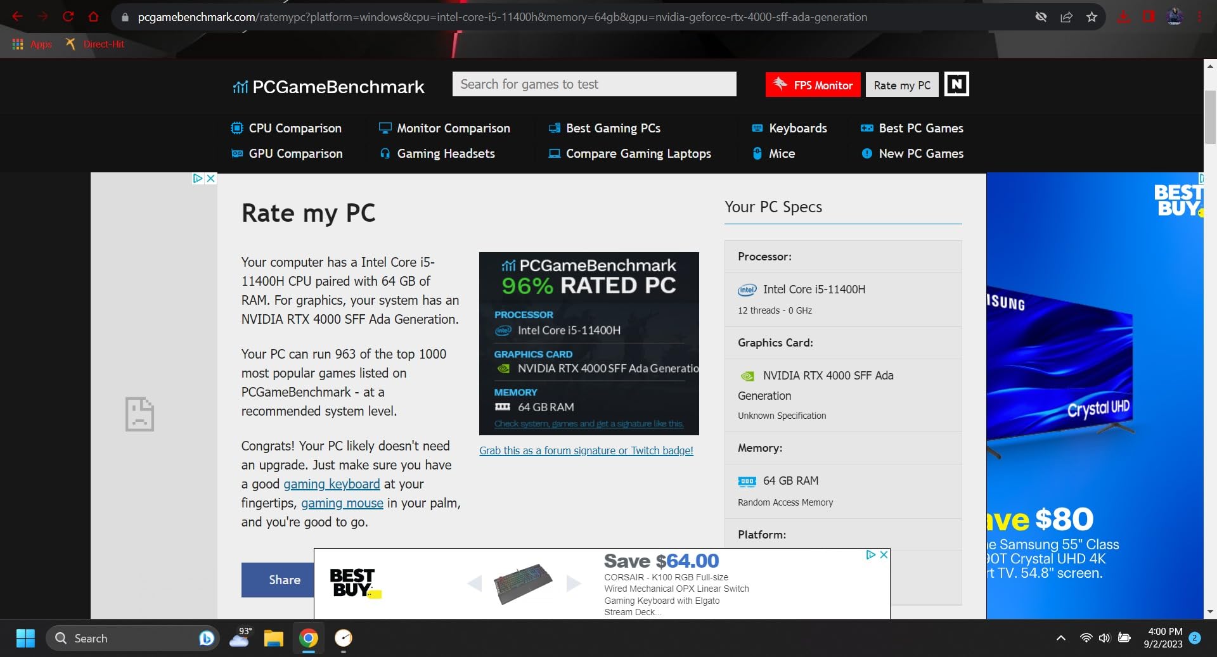
Task: Follow the 'gaming keyboard' link
Action: pos(332,484)
